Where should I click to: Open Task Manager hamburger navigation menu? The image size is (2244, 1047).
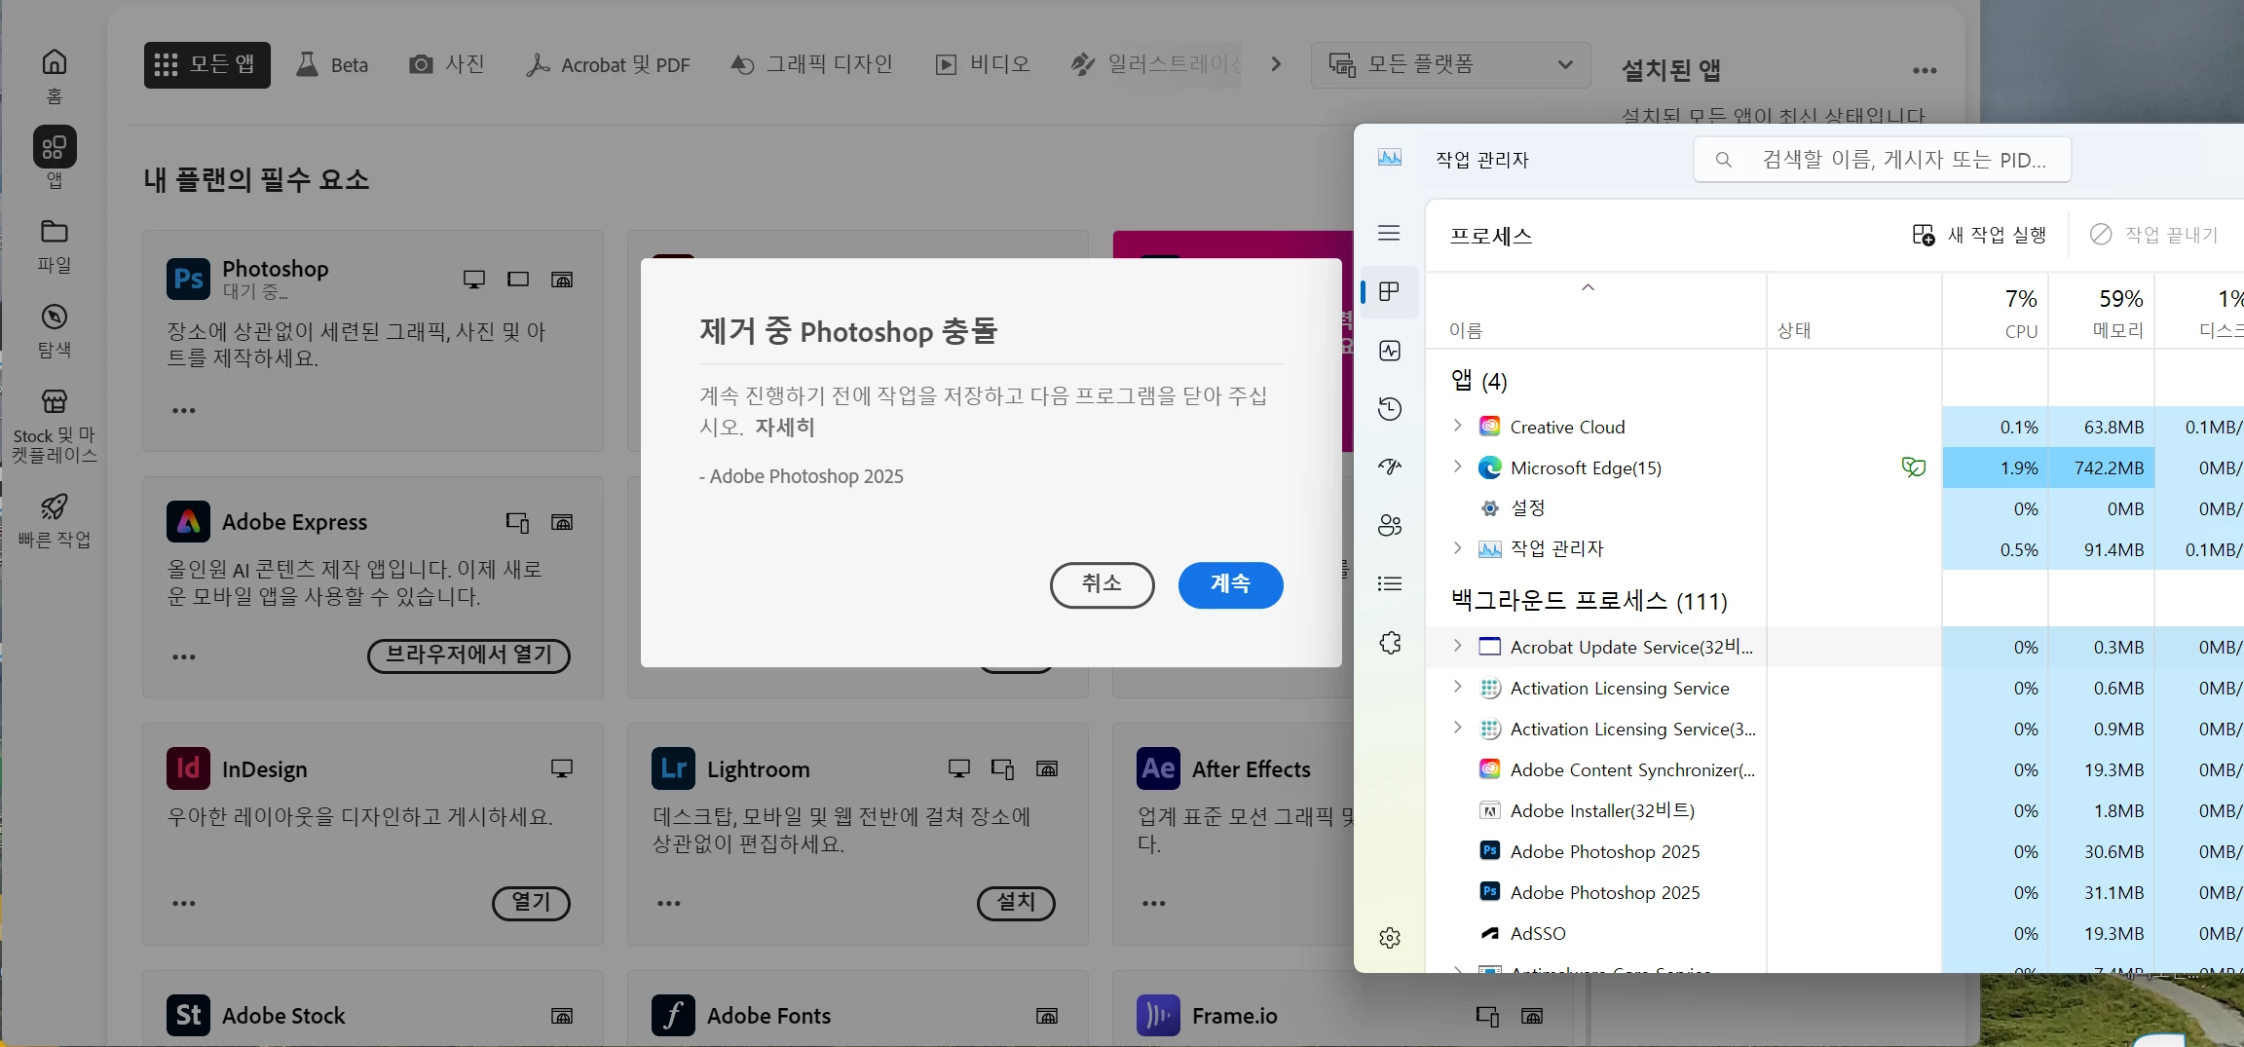(1389, 233)
